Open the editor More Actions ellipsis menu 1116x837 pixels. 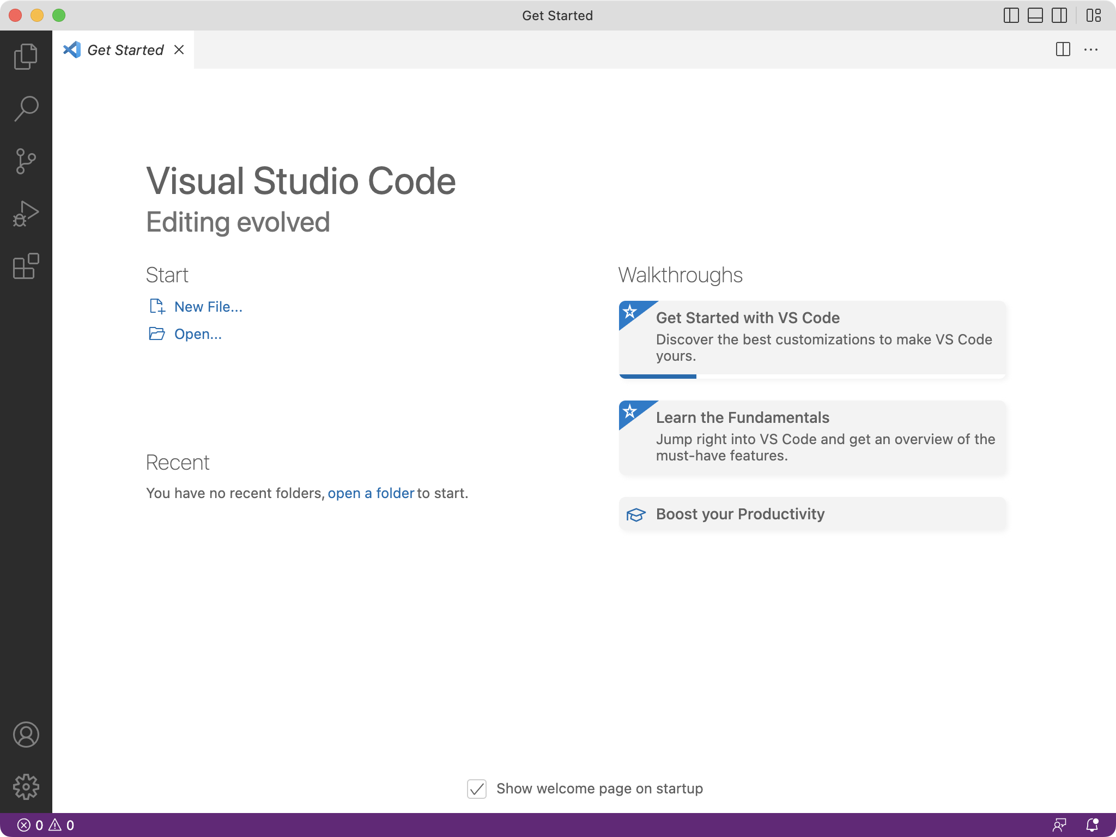[x=1091, y=50]
